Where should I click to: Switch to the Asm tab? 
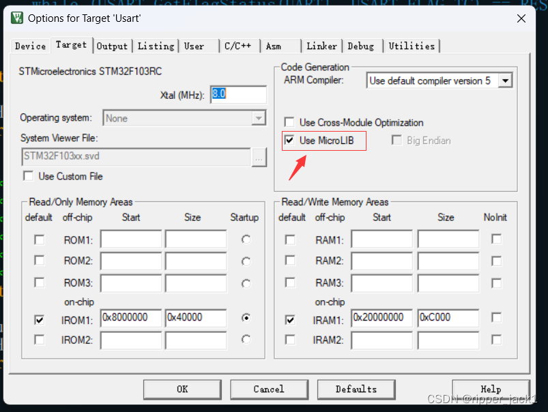coord(274,46)
